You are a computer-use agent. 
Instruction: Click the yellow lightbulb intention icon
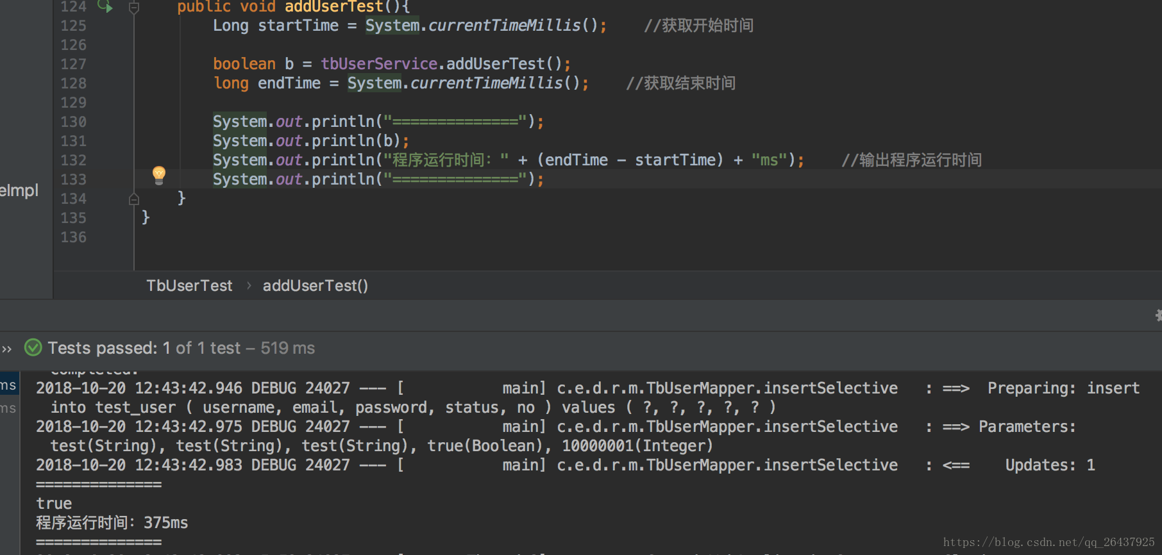[159, 175]
